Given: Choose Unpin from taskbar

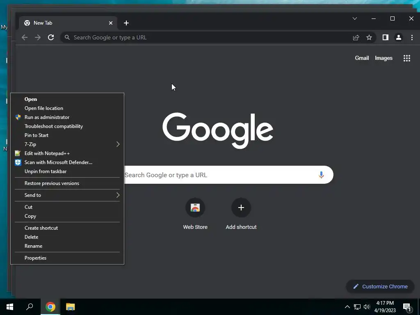Looking at the screenshot, I should point(67,171).
